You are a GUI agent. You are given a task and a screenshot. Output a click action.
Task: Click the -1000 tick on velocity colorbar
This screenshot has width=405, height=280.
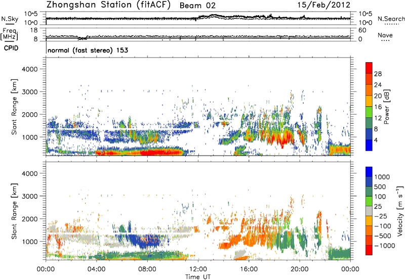tap(385, 246)
